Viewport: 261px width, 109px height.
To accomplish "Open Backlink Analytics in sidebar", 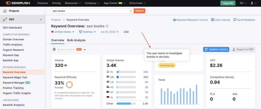I will click(x=14, y=105).
